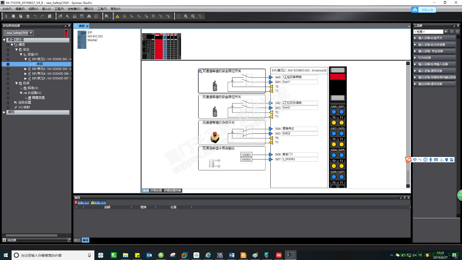The height and width of the screenshot is (260, 462).
Task: Click the Undo arrow toolbar icon
Action: [35, 16]
